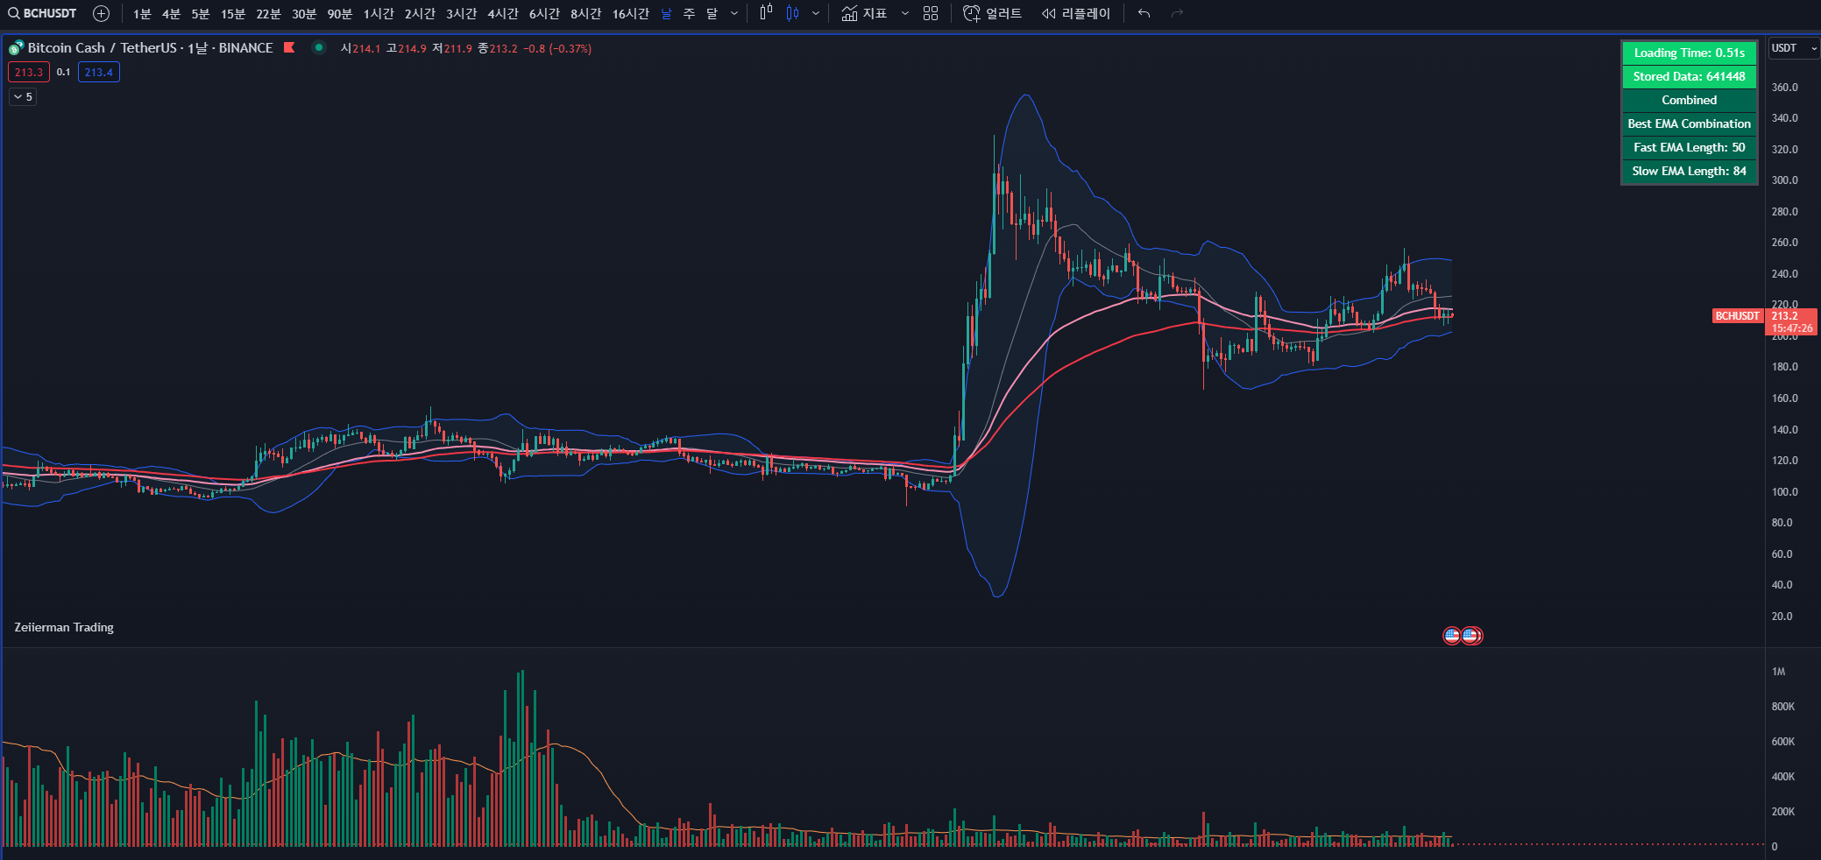Select the 주 (weekly) timeframe
1821x860 pixels.
pyautogui.click(x=690, y=13)
